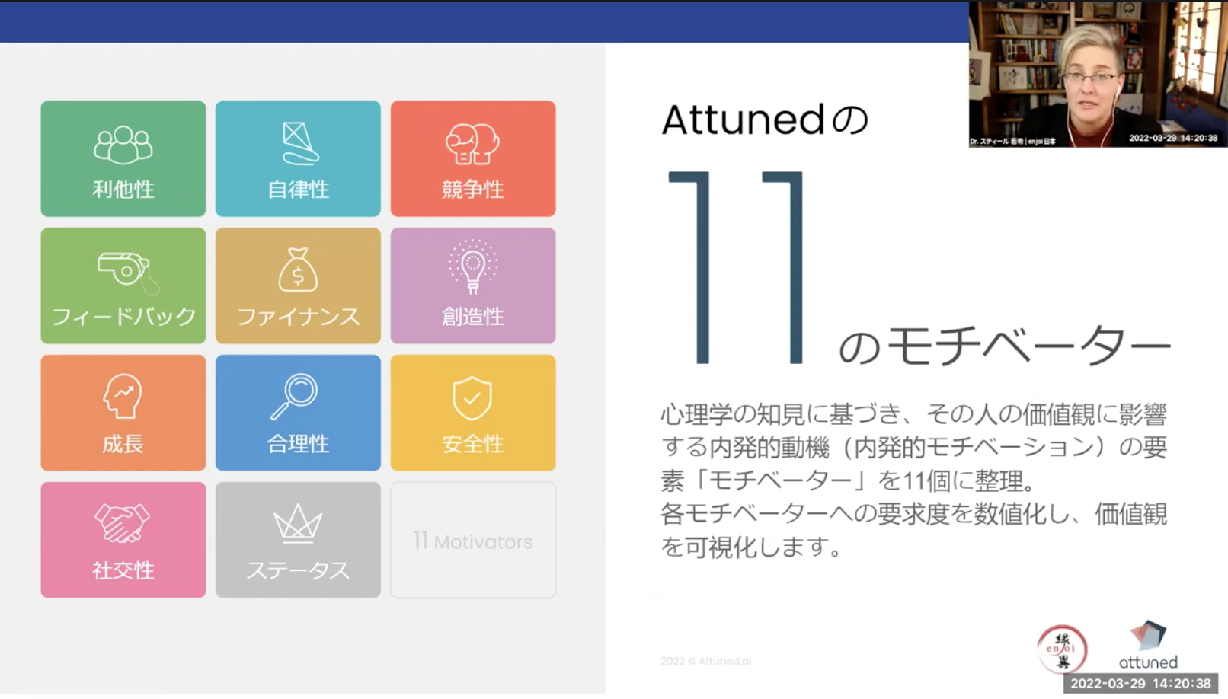1228x699 pixels.
Task: Click the boxing gloves icon above 競争性
Action: (x=473, y=144)
